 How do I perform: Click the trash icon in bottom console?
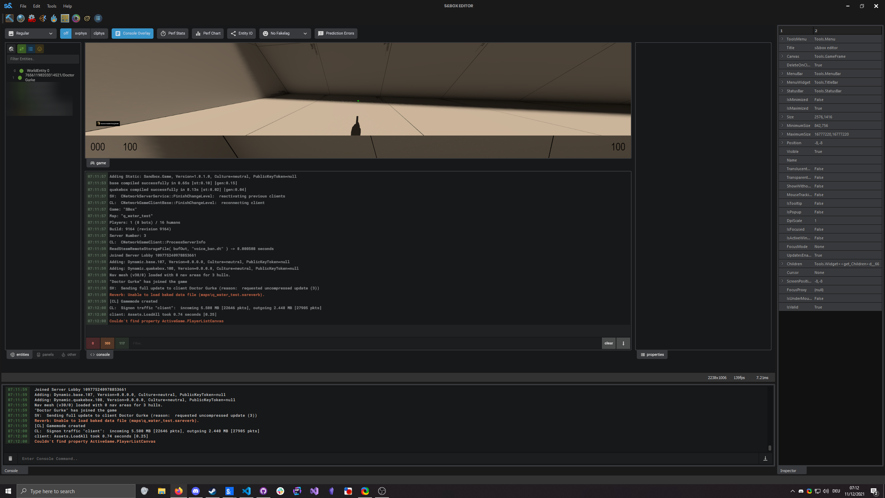[x=10, y=459]
